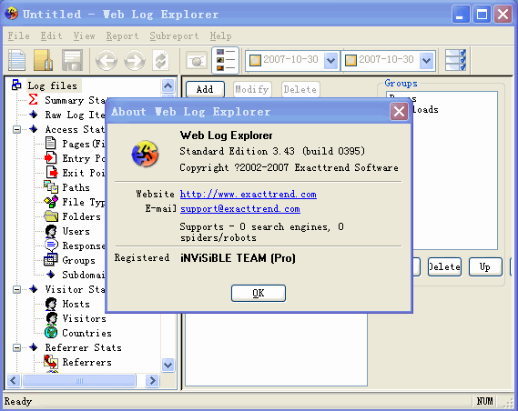
Task: Click the Up button in Groups panel
Action: tap(485, 266)
